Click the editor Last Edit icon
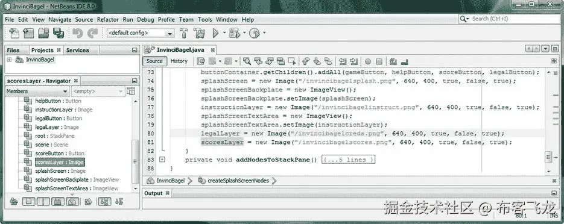Screen dimensions: 564x224 pyautogui.click(x=201, y=61)
